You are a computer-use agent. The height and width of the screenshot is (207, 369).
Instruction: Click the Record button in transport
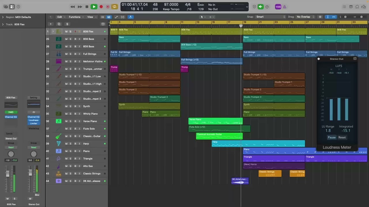101,7
